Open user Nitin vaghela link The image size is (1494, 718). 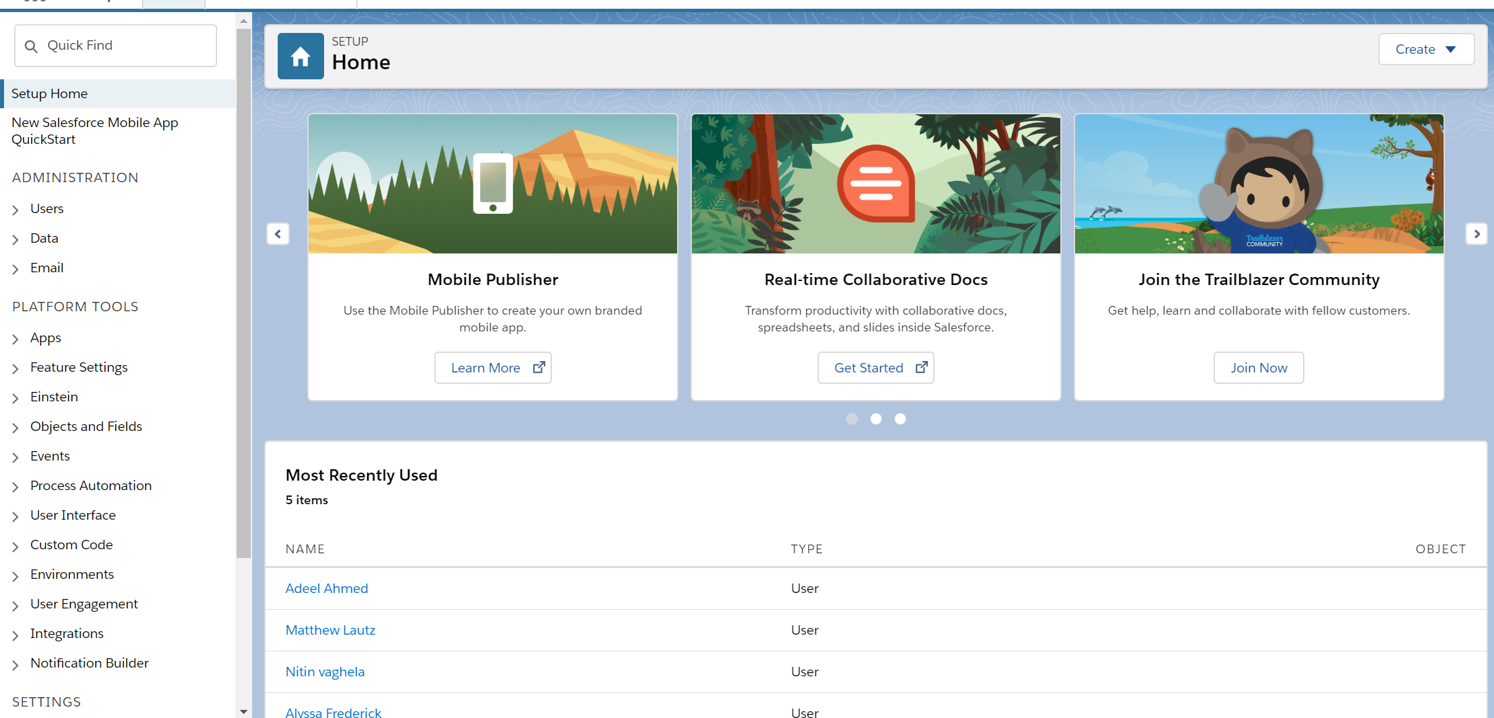pos(325,672)
